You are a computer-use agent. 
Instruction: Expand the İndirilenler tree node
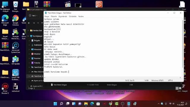click(29, 45)
